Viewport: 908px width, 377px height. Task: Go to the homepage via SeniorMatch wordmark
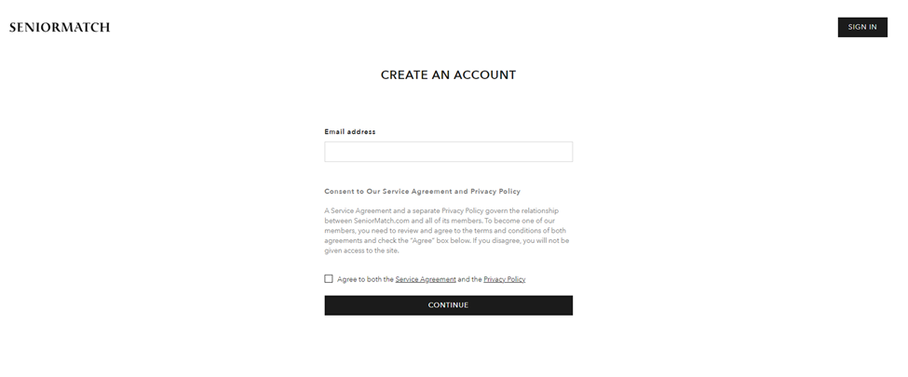[x=60, y=27]
